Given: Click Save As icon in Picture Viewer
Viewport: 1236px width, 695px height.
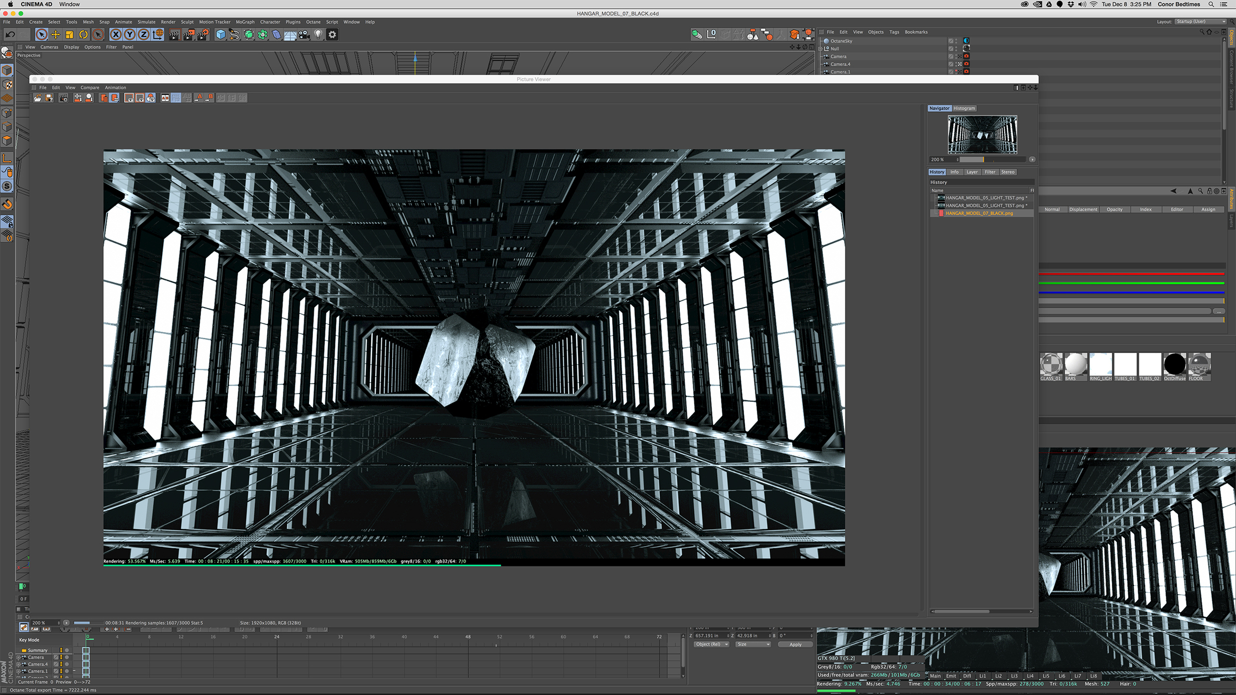Looking at the screenshot, I should (x=49, y=98).
